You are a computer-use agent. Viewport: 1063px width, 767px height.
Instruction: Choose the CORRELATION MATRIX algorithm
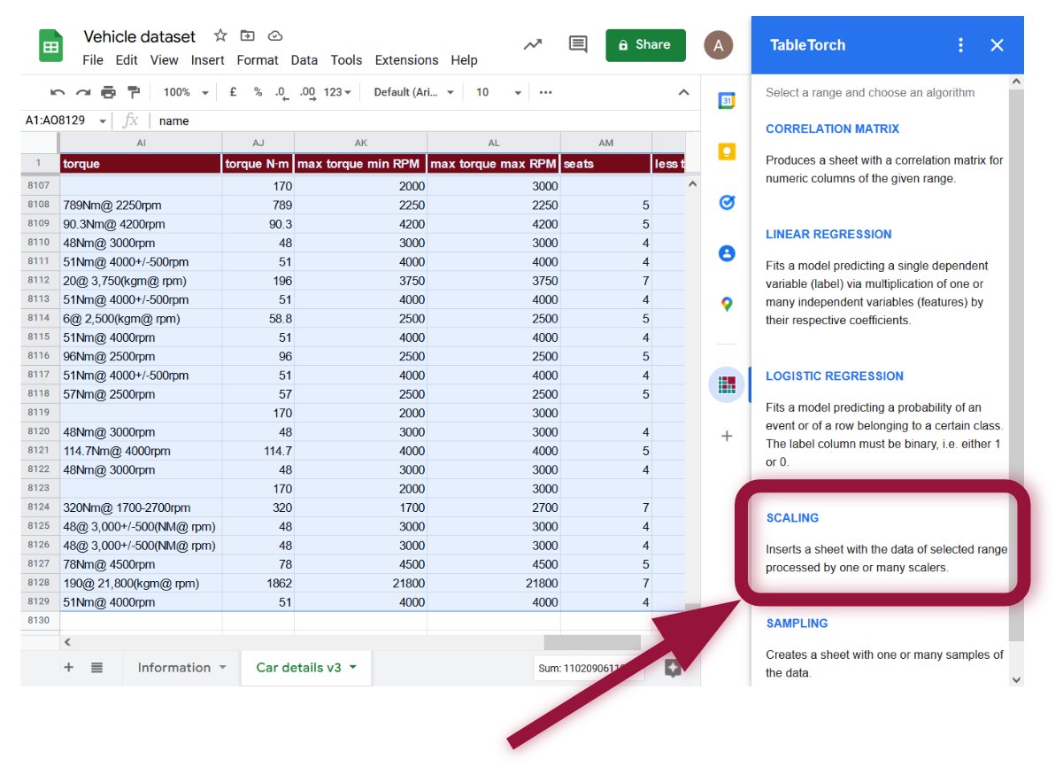pyautogui.click(x=832, y=129)
